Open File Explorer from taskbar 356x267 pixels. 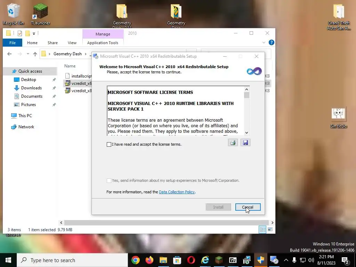[x=163, y=260]
